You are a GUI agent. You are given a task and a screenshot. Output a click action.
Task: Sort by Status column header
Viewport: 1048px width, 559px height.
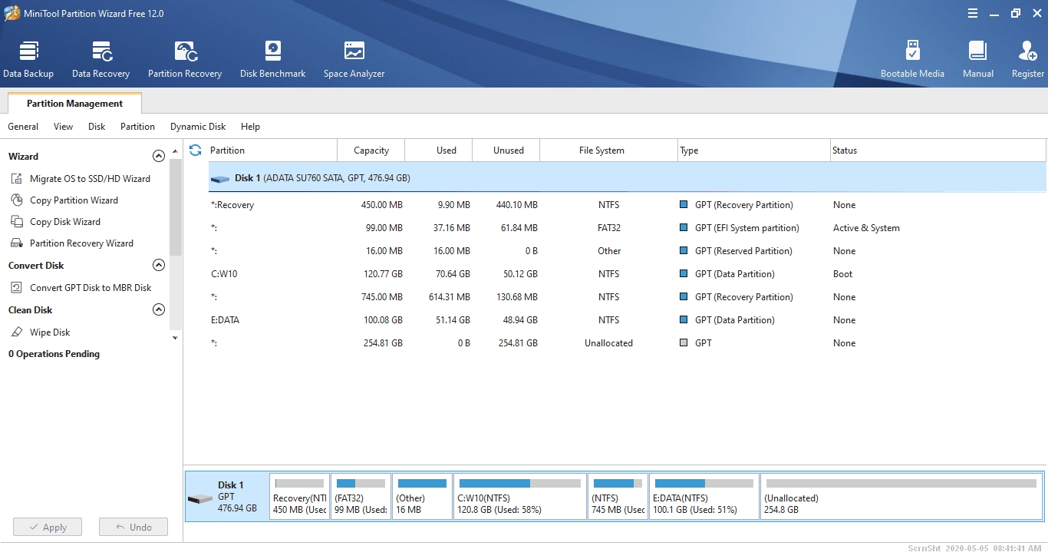click(938, 150)
